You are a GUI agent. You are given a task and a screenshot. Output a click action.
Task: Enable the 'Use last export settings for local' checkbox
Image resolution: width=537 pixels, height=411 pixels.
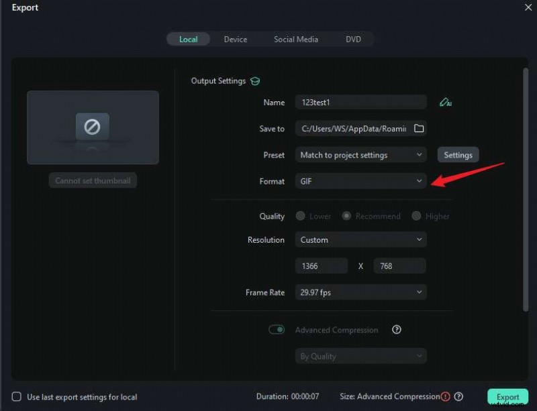click(x=16, y=397)
